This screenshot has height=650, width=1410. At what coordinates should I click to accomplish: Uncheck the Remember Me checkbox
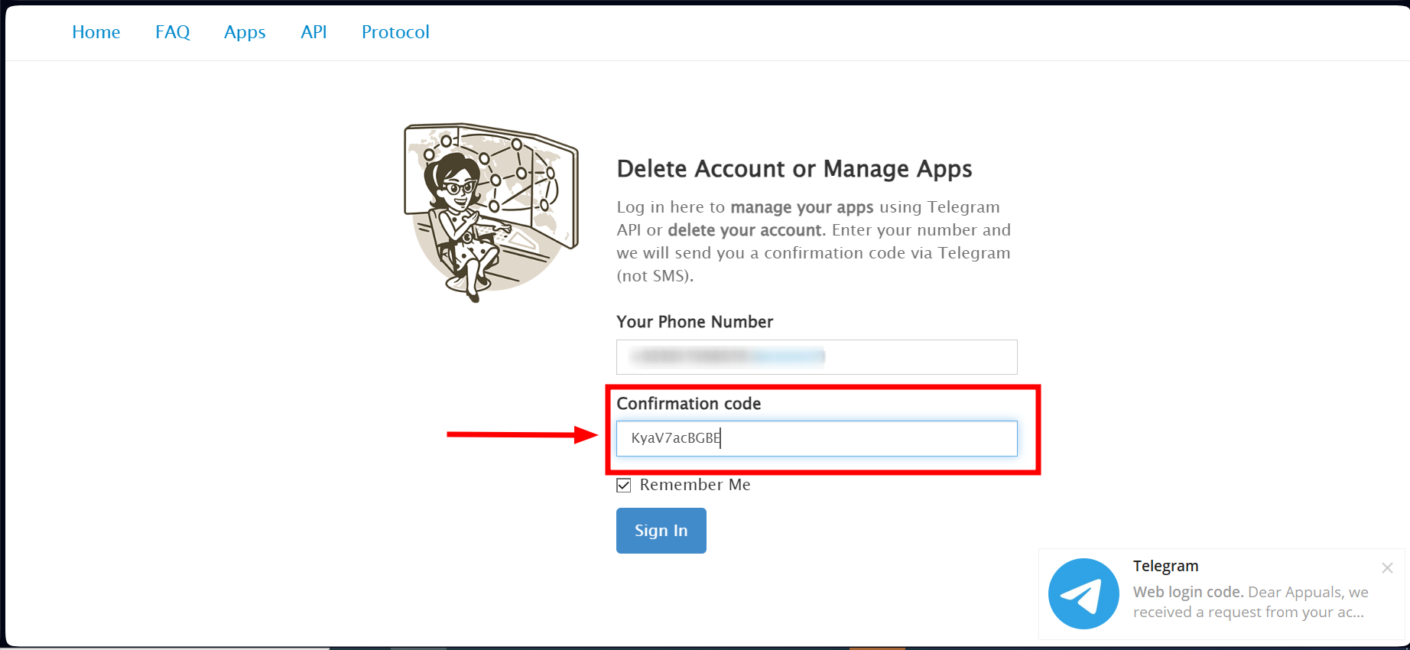[x=624, y=486]
